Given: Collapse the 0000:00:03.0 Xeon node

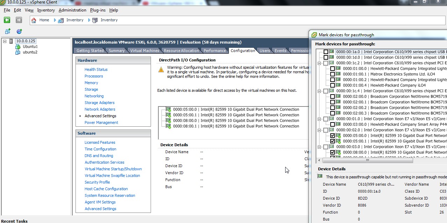Looking at the screenshot, I should click(319, 147).
